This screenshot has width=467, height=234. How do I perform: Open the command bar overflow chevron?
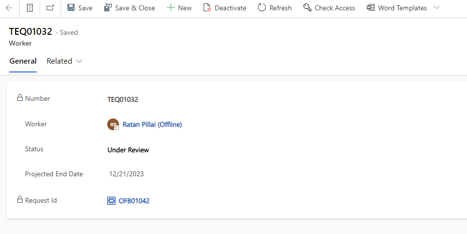click(437, 8)
